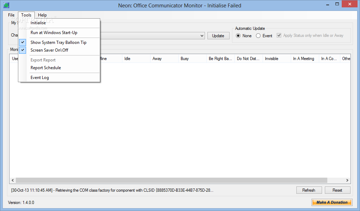Click the In A Co... column header
360x211 pixels.
329,59
